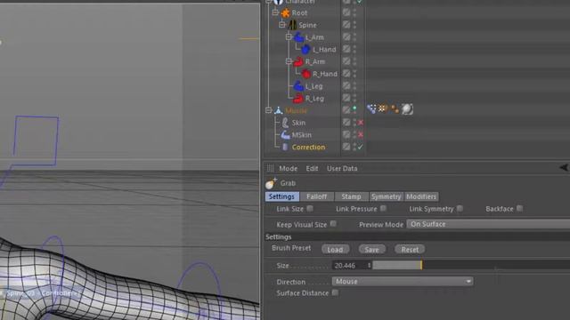Open the Modifiers tab
The image size is (570, 320).
(x=421, y=196)
